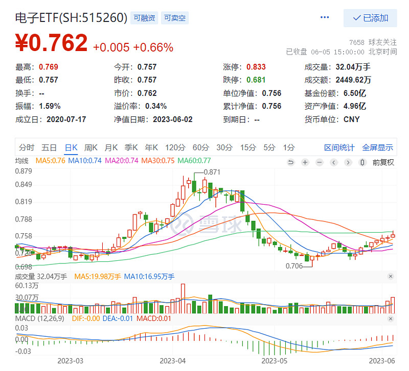The width and height of the screenshot is (409, 371).
Task: Pan the chart left using left arrow icon
Action: pos(333,162)
